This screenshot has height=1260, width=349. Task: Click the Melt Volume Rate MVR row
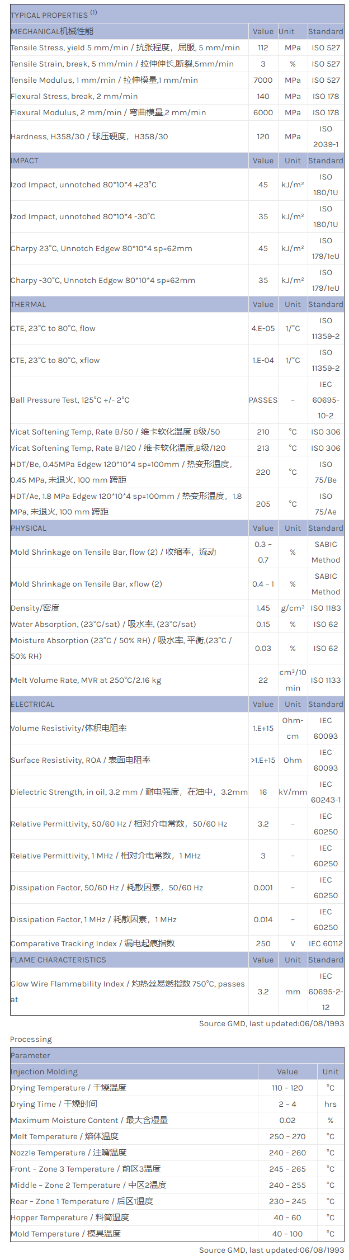pyautogui.click(x=86, y=680)
